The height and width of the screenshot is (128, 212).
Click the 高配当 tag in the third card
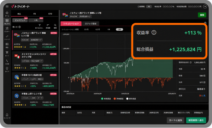(x=40, y=79)
